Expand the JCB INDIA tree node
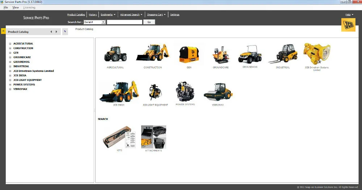Screen dimensions: 362x190 [10, 75]
